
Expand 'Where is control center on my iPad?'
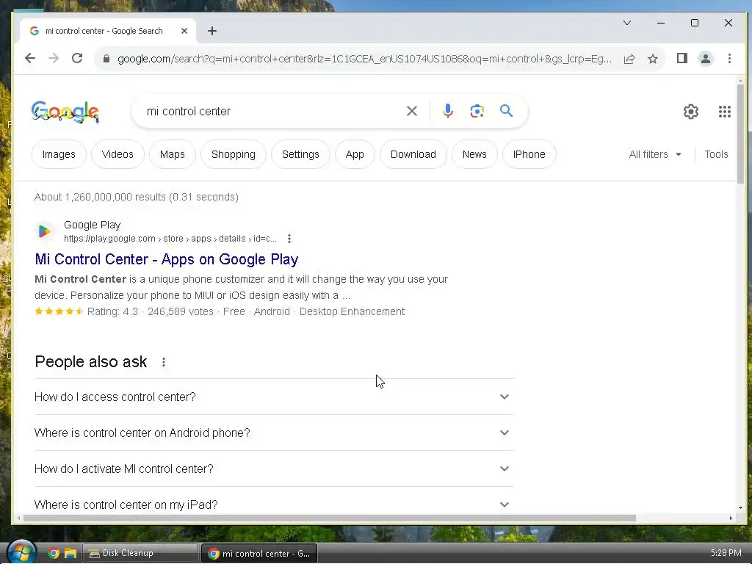274,505
